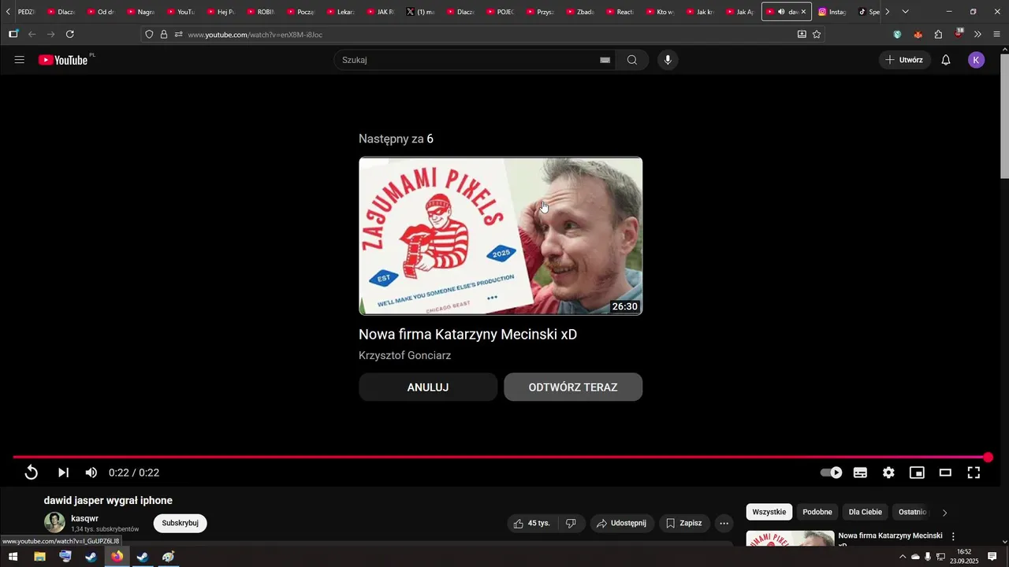Open the browser extensions puzzle icon
This screenshot has height=567, width=1009.
click(x=938, y=34)
